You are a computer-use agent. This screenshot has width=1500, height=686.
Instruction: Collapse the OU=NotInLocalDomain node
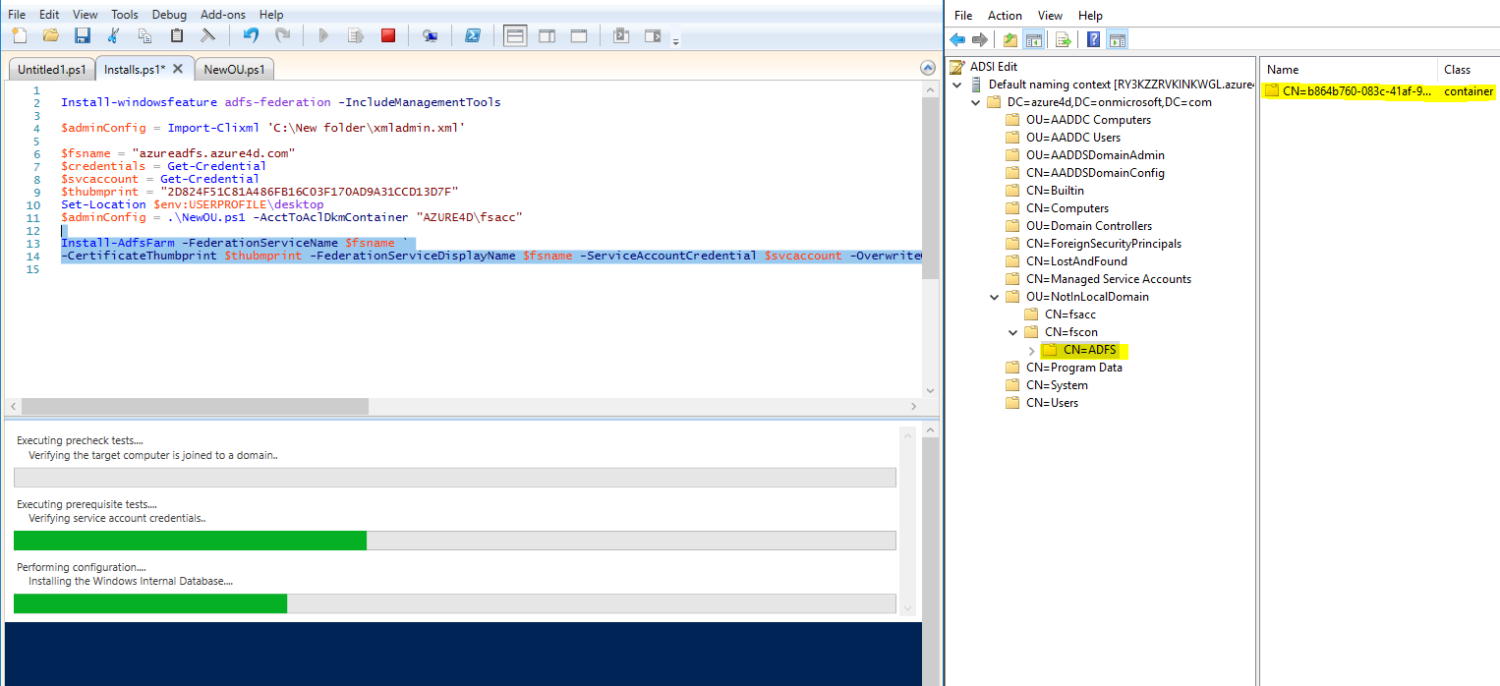pyautogui.click(x=993, y=296)
